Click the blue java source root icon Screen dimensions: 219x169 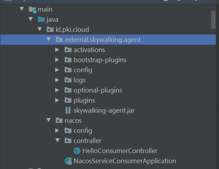(x=41, y=19)
